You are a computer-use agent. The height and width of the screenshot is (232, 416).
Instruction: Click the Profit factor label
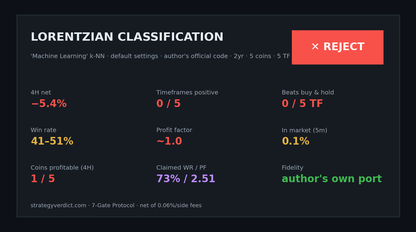[174, 130]
